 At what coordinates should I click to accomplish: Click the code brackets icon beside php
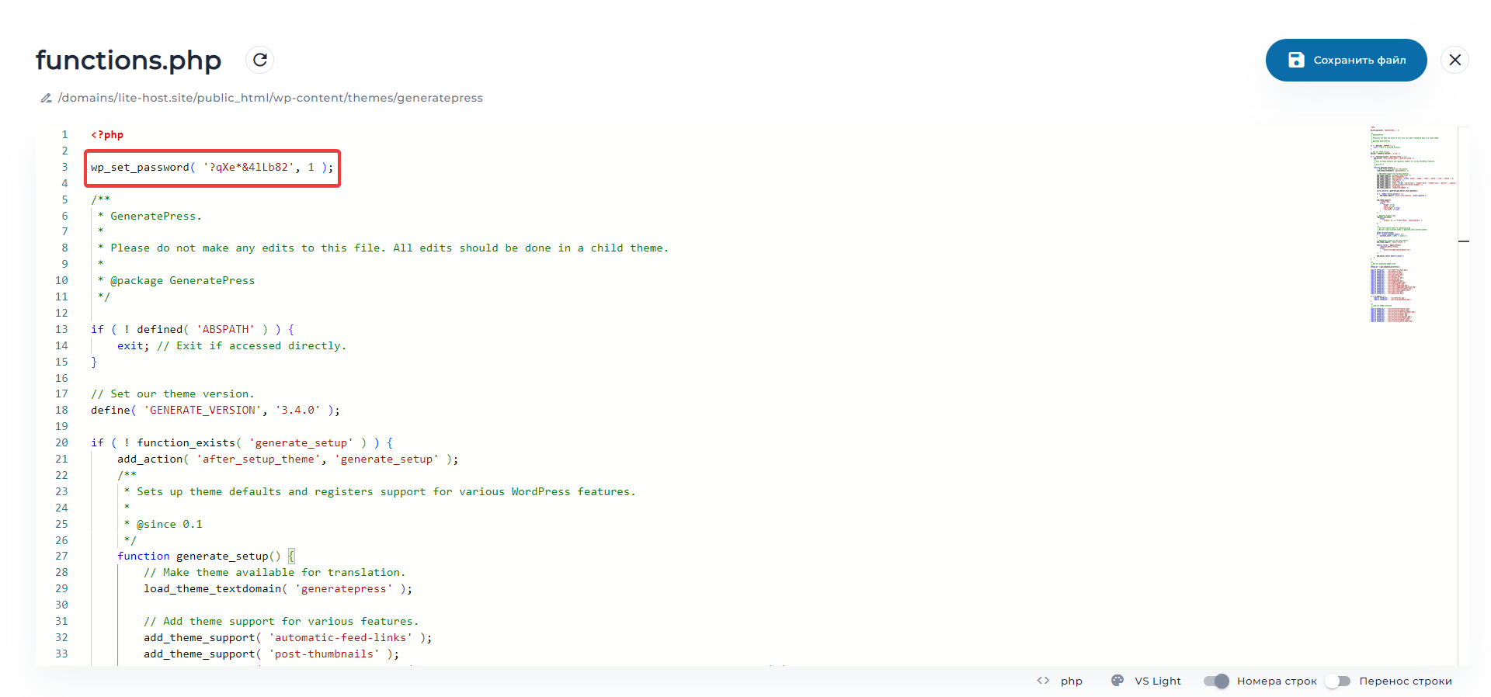[1043, 681]
